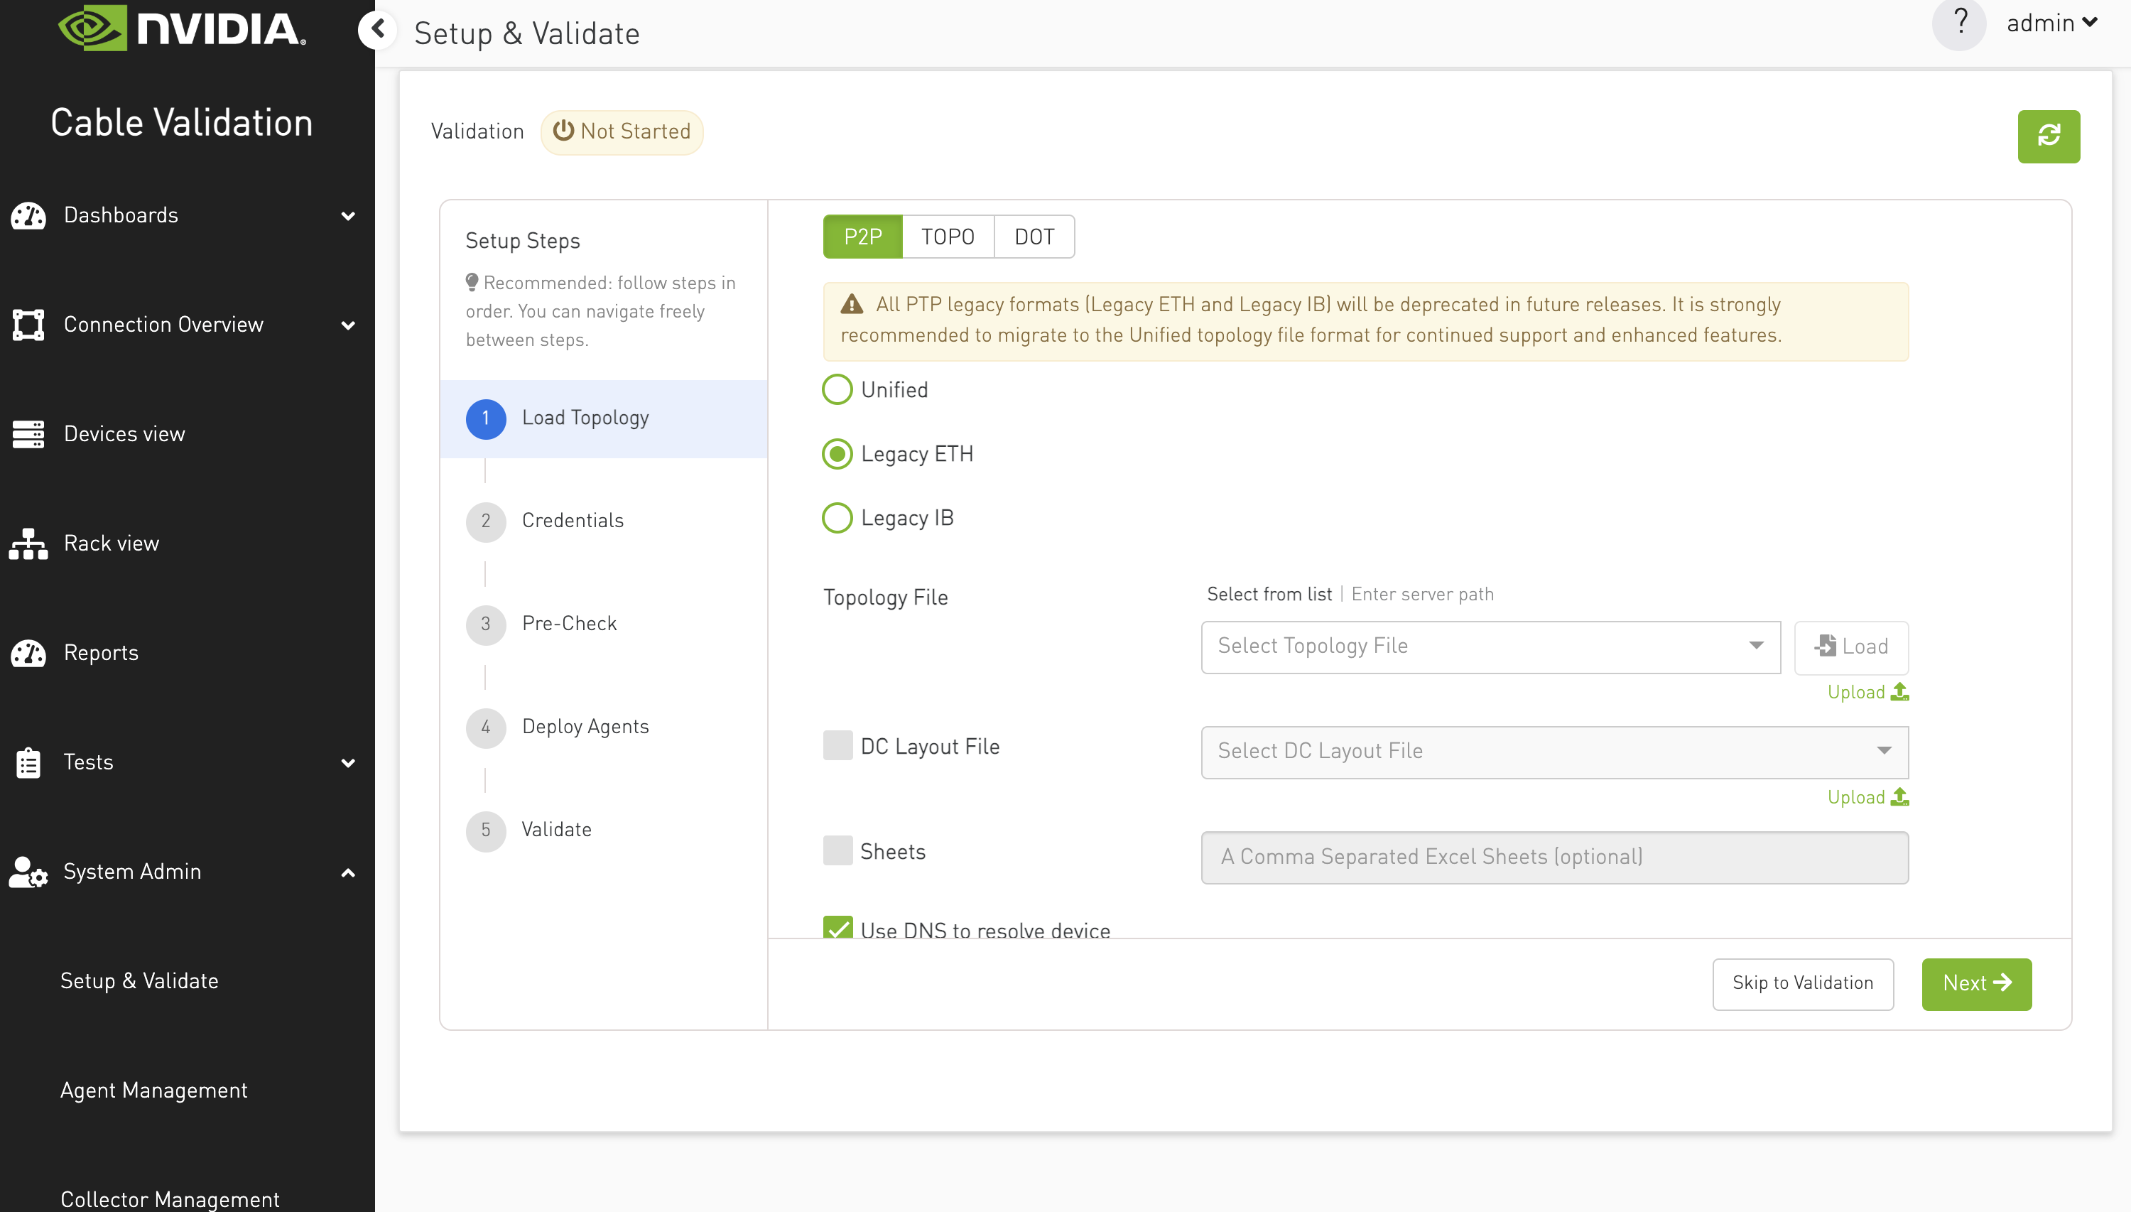This screenshot has width=2131, height=1212.
Task: Click the step 4 circle icon
Action: tap(486, 727)
